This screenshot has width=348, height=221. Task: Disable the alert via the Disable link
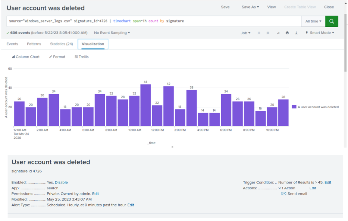pyautogui.click(x=61, y=182)
